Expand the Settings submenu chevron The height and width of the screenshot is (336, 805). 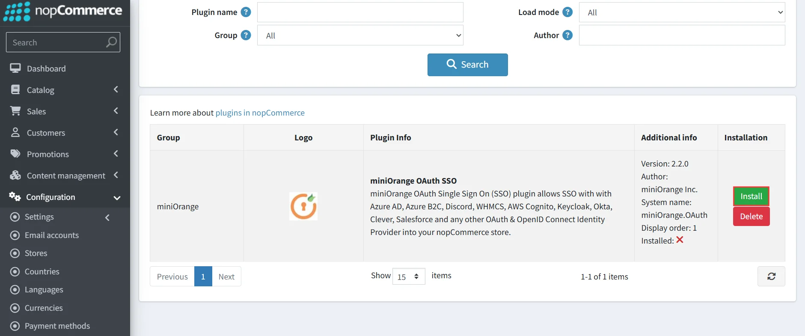click(x=107, y=217)
